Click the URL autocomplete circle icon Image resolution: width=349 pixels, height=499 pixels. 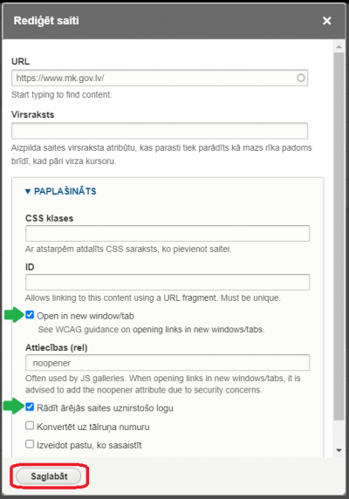(x=301, y=78)
